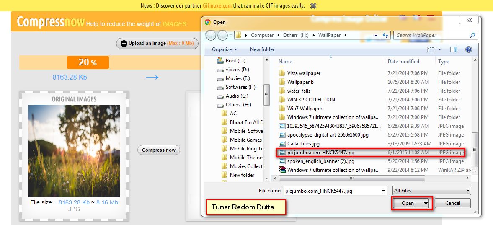Click the Forward arrow in Open dialog
This screenshot has width=493, height=225.
pyautogui.click(x=222, y=35)
